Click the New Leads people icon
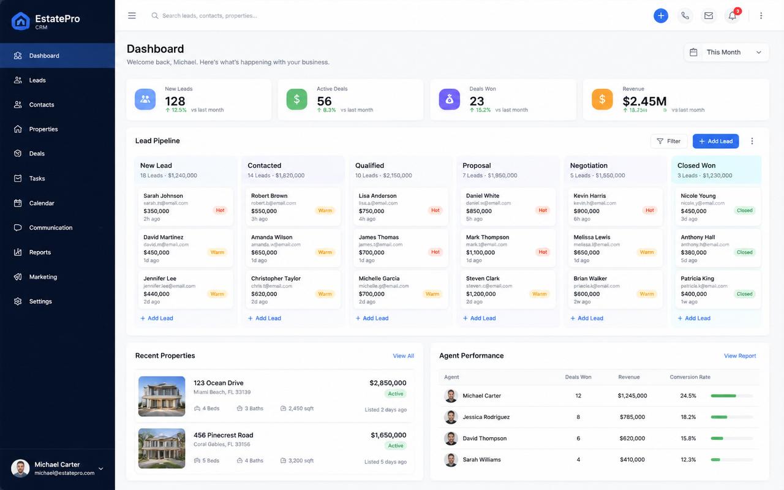 click(x=145, y=99)
